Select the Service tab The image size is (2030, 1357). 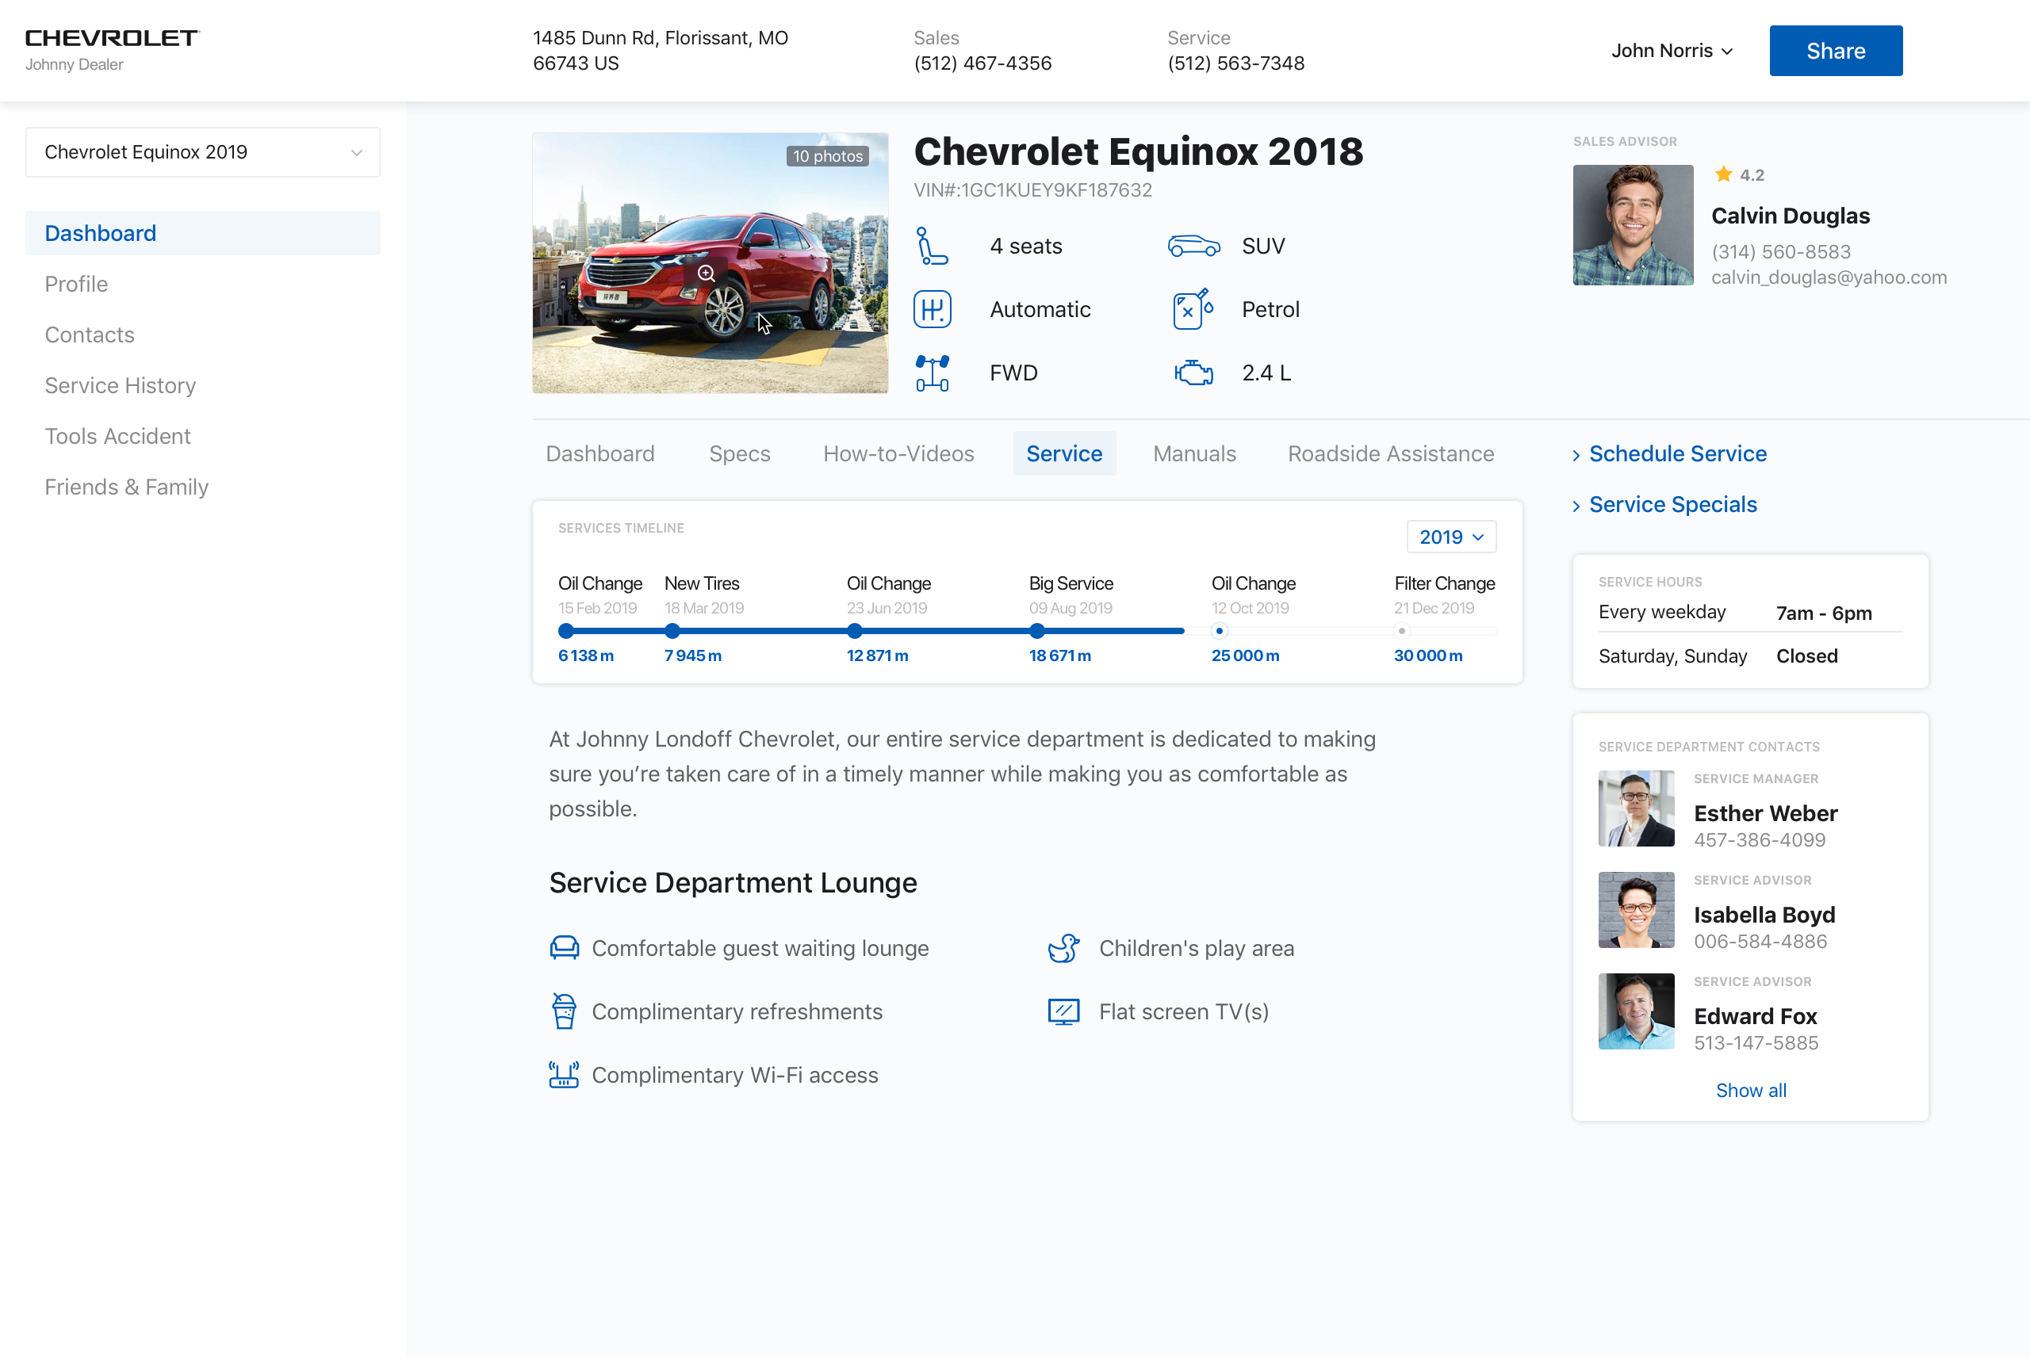coord(1065,453)
